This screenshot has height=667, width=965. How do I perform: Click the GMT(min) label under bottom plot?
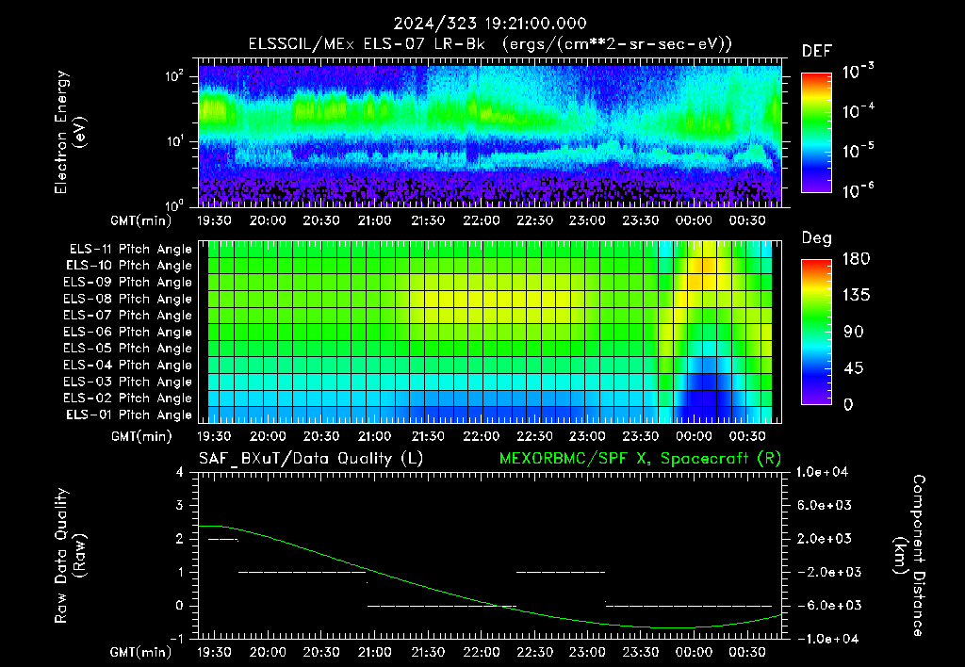[x=141, y=652]
